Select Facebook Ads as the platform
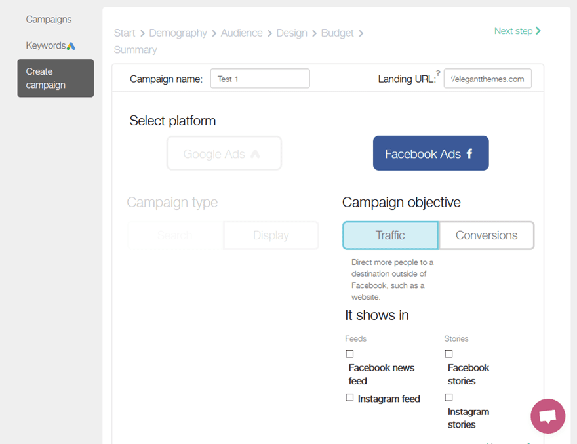Screen dimensions: 577x444 [426, 153]
